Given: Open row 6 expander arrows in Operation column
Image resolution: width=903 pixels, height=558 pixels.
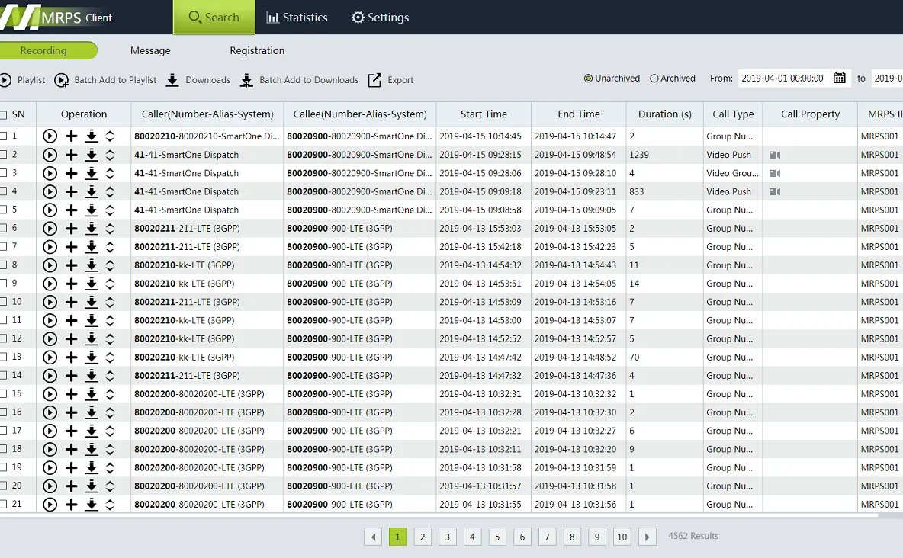Looking at the screenshot, I should pos(111,228).
